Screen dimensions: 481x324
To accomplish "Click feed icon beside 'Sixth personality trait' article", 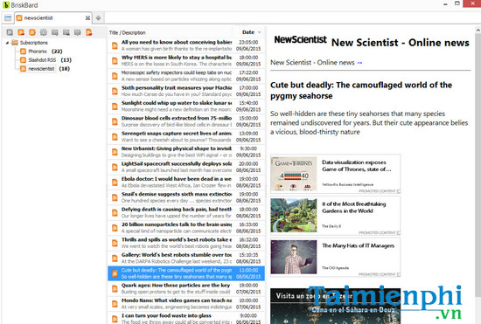I will coord(115,91).
